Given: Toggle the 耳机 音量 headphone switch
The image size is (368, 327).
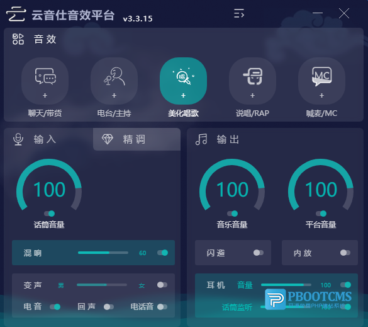Looking at the screenshot, I should 346,285.
